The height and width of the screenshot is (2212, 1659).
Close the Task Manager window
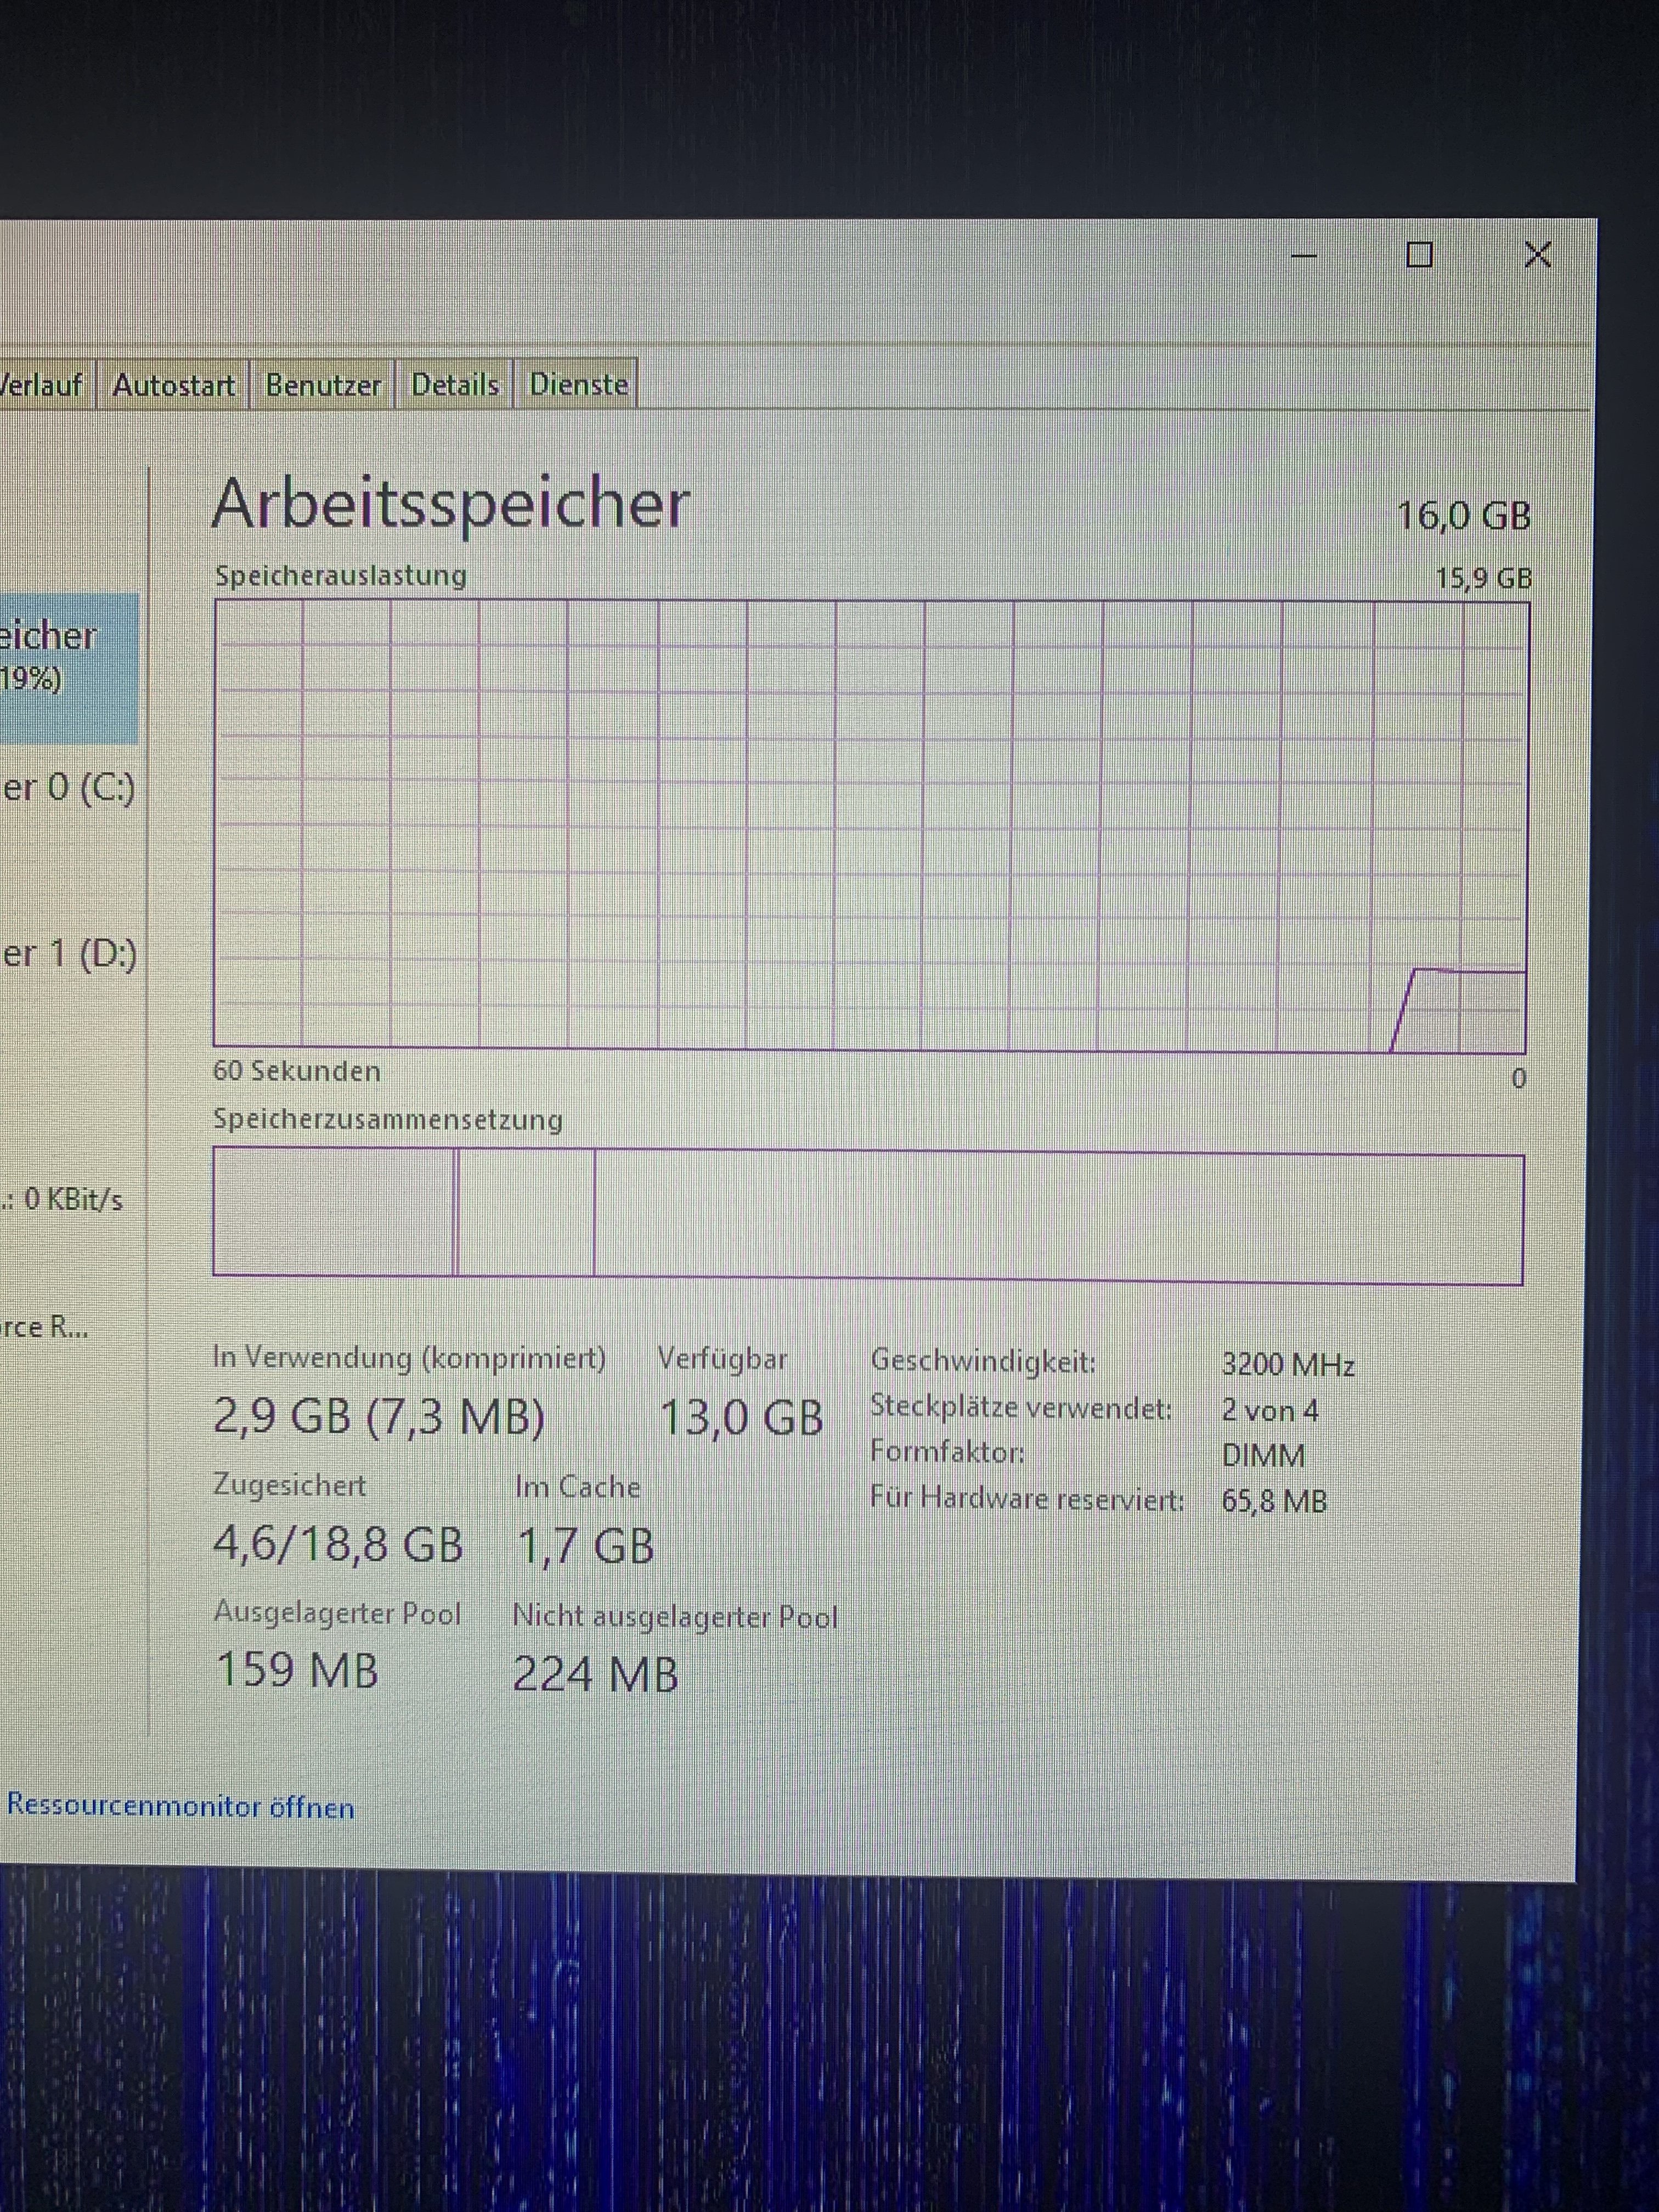point(1537,255)
